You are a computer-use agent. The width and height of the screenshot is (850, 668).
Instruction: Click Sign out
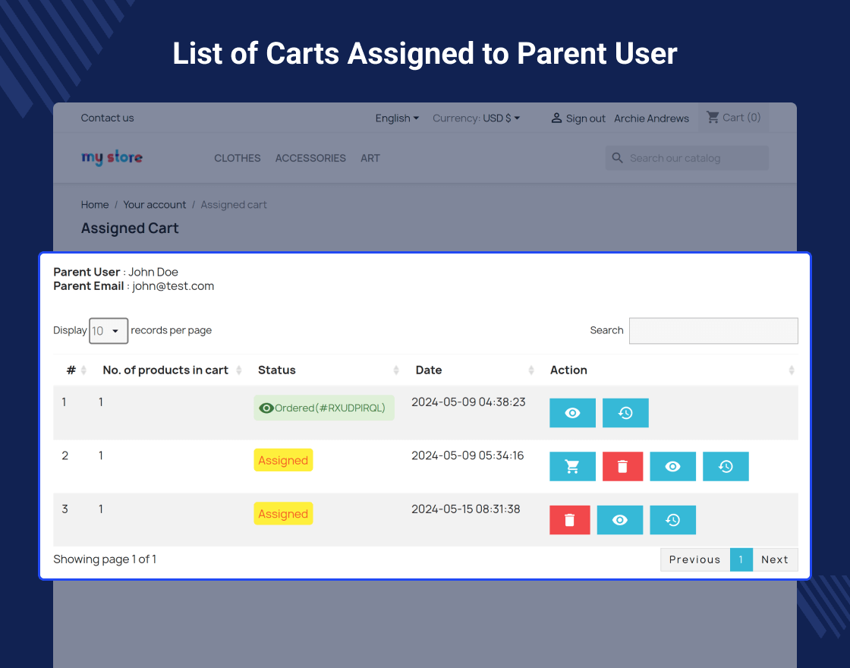point(585,118)
